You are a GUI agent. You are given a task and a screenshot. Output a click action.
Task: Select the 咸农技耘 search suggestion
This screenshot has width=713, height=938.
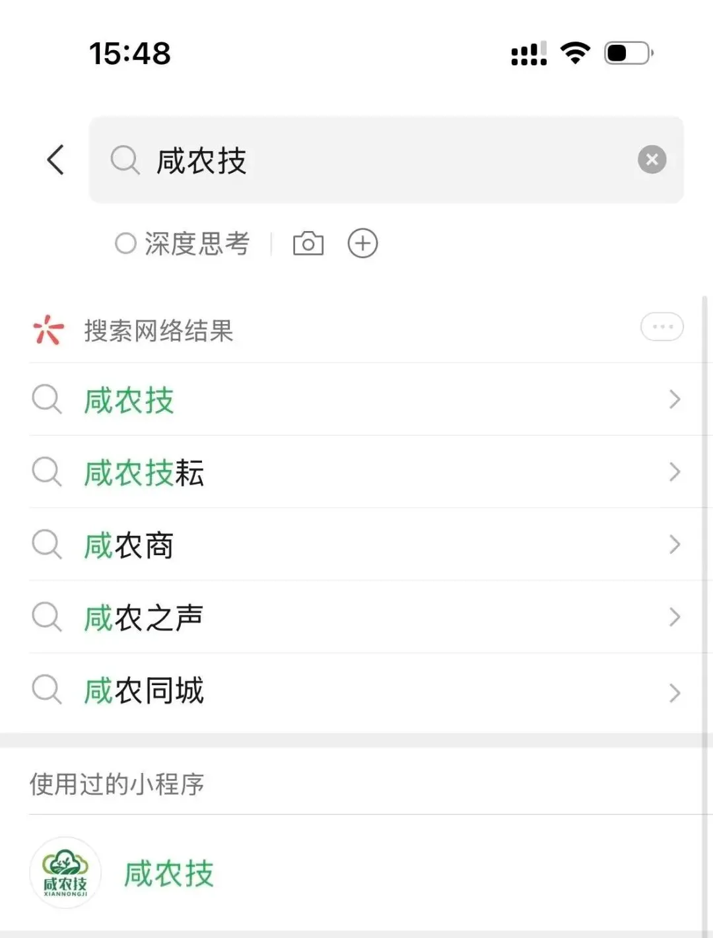click(x=356, y=472)
